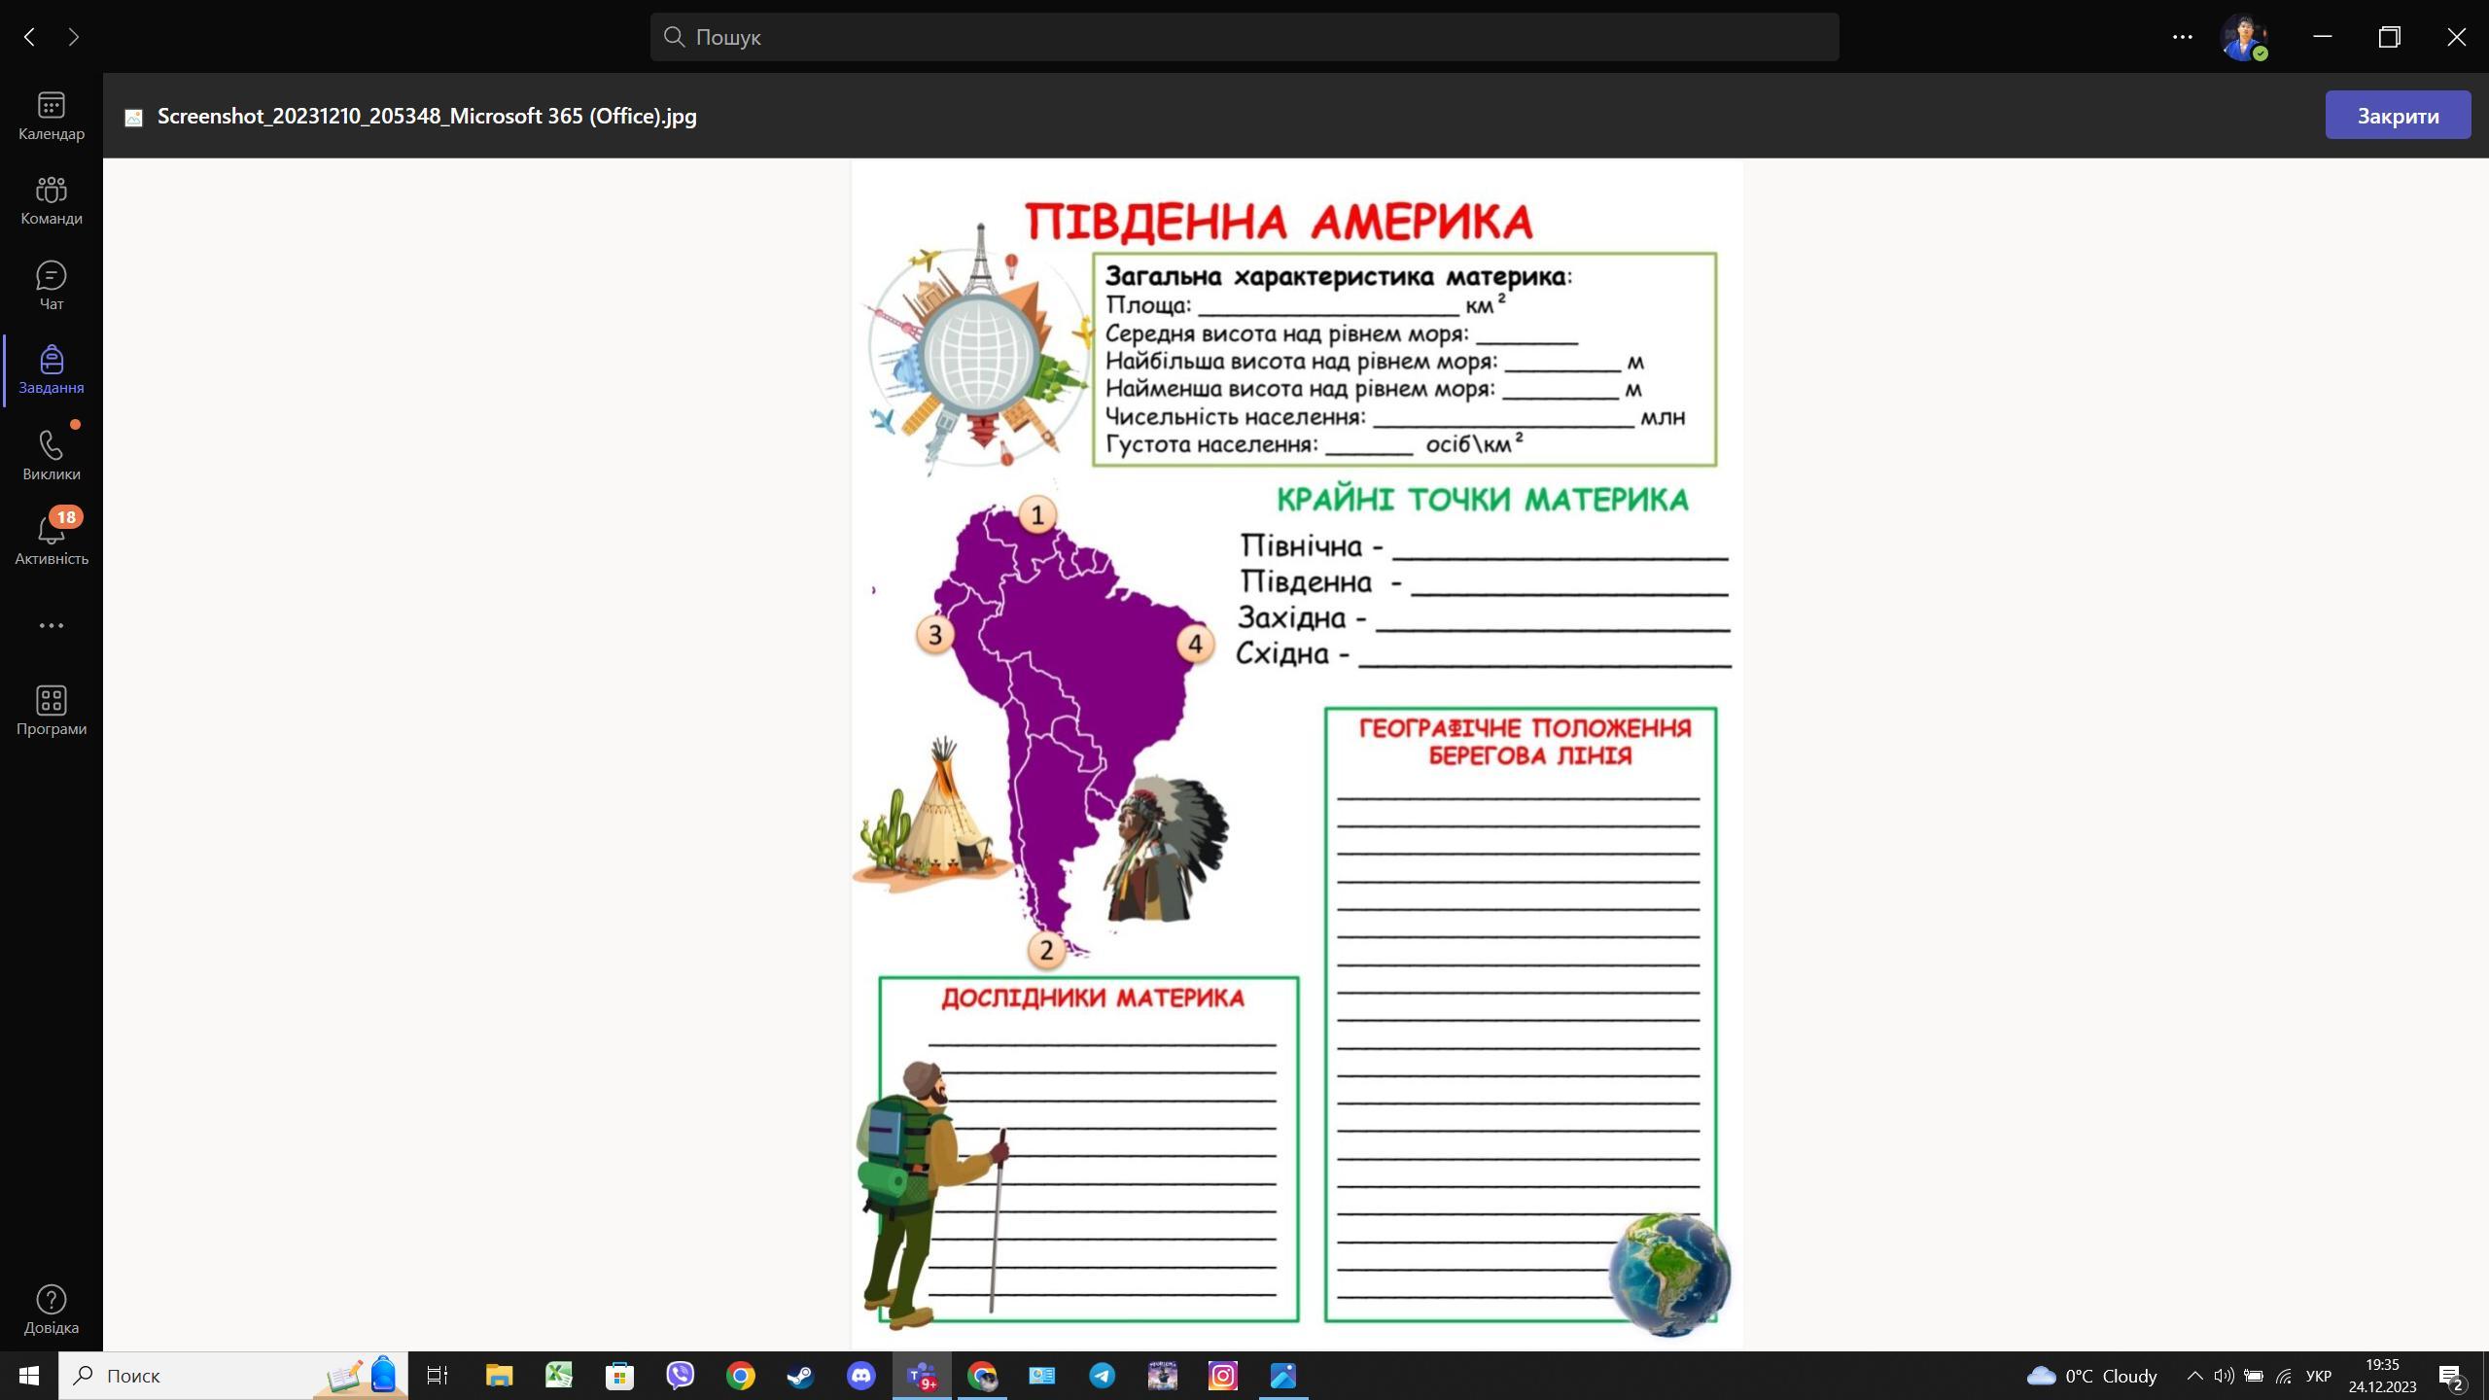2489x1400 pixels.
Task: Open the Activity (Активність) bell
Action: [x=51, y=540]
